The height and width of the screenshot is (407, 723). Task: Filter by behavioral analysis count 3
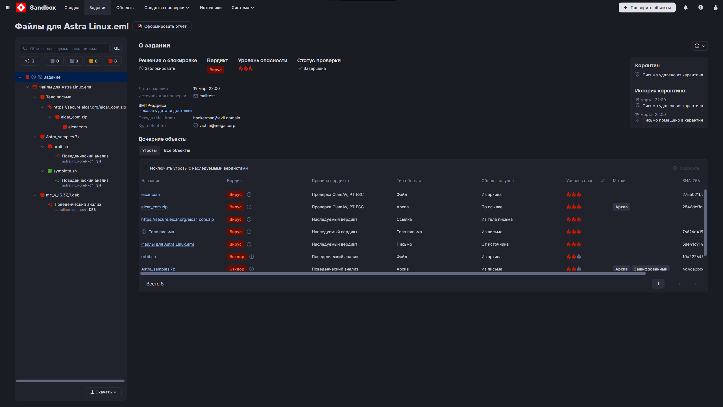(x=29, y=61)
